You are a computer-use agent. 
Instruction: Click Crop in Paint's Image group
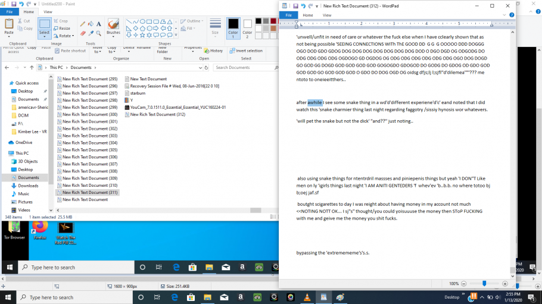click(61, 21)
